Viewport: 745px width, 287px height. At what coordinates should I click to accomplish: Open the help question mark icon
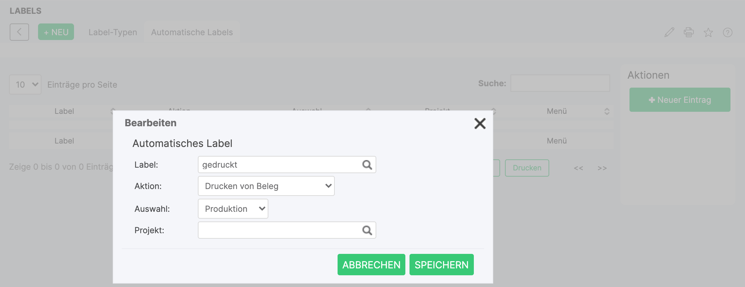coord(727,32)
